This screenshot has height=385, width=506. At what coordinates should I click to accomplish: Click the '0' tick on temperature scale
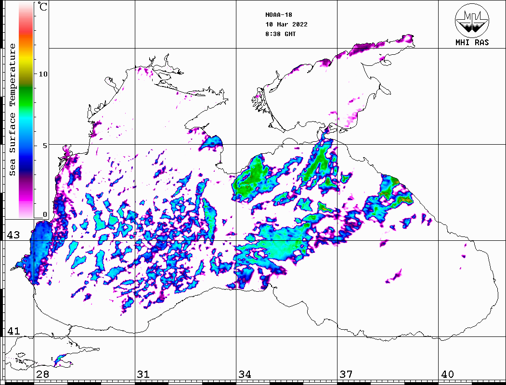[45, 214]
